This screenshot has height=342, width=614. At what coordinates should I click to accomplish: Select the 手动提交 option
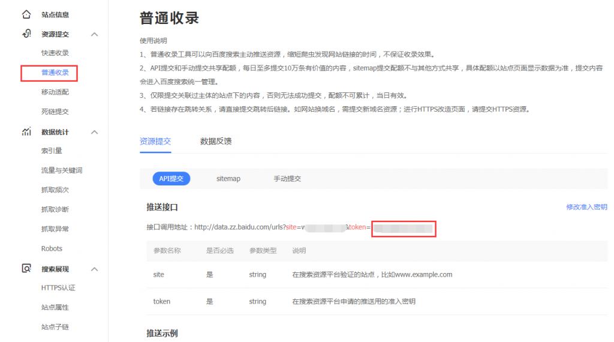pos(287,179)
